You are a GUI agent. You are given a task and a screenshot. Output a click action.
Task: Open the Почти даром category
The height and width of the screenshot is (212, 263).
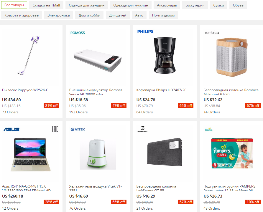(x=163, y=15)
